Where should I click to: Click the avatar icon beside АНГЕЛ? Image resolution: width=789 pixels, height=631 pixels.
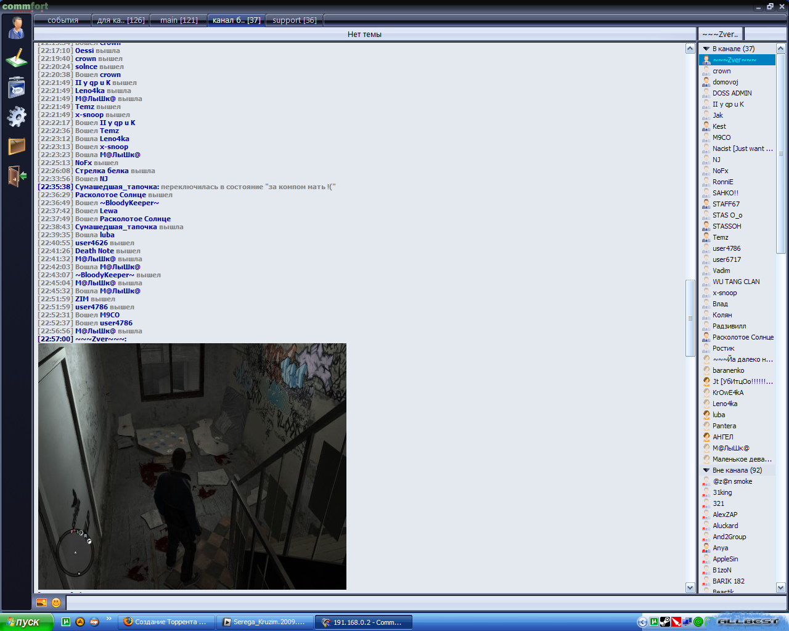[x=706, y=437]
